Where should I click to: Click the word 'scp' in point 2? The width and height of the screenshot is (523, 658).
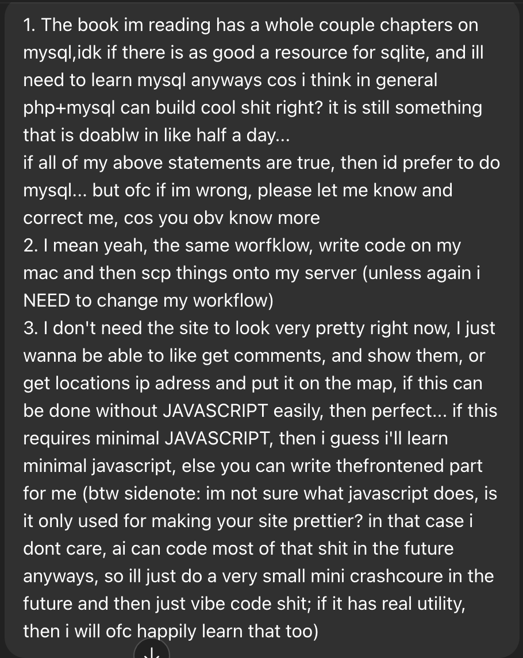[156, 274]
